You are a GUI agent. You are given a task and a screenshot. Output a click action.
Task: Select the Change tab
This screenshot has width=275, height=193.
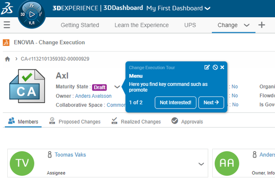pyautogui.click(x=227, y=25)
